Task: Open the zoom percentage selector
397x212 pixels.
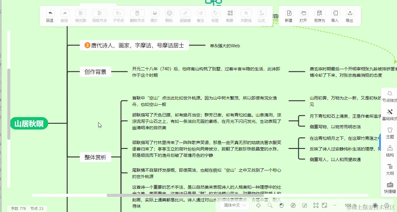Action: click(x=350, y=205)
